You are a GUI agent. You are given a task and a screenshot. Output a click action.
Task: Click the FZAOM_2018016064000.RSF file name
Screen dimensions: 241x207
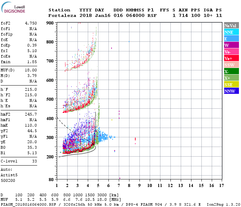(x=29, y=204)
